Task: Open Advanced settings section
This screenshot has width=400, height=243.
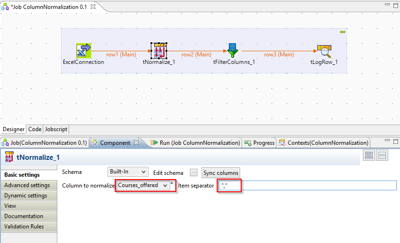Action: coord(29,185)
